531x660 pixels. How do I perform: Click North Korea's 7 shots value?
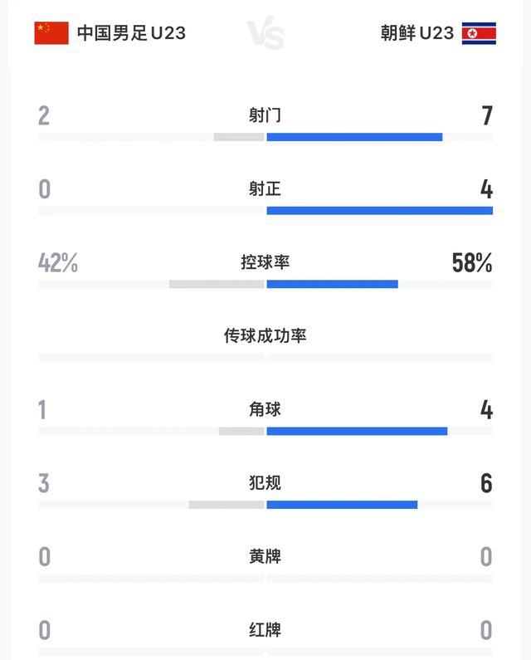[x=487, y=116]
